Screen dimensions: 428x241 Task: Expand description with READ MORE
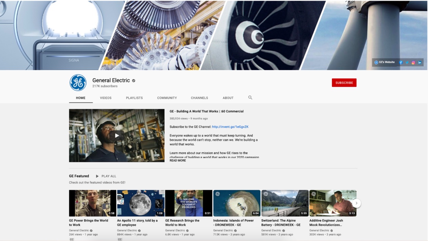[x=178, y=160]
